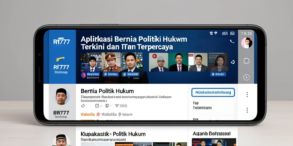
Task: Open the thumbnail of the man on green background
Action: click(x=179, y=62)
